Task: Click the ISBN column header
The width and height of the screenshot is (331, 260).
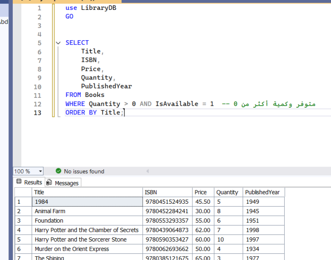Action: pos(167,192)
